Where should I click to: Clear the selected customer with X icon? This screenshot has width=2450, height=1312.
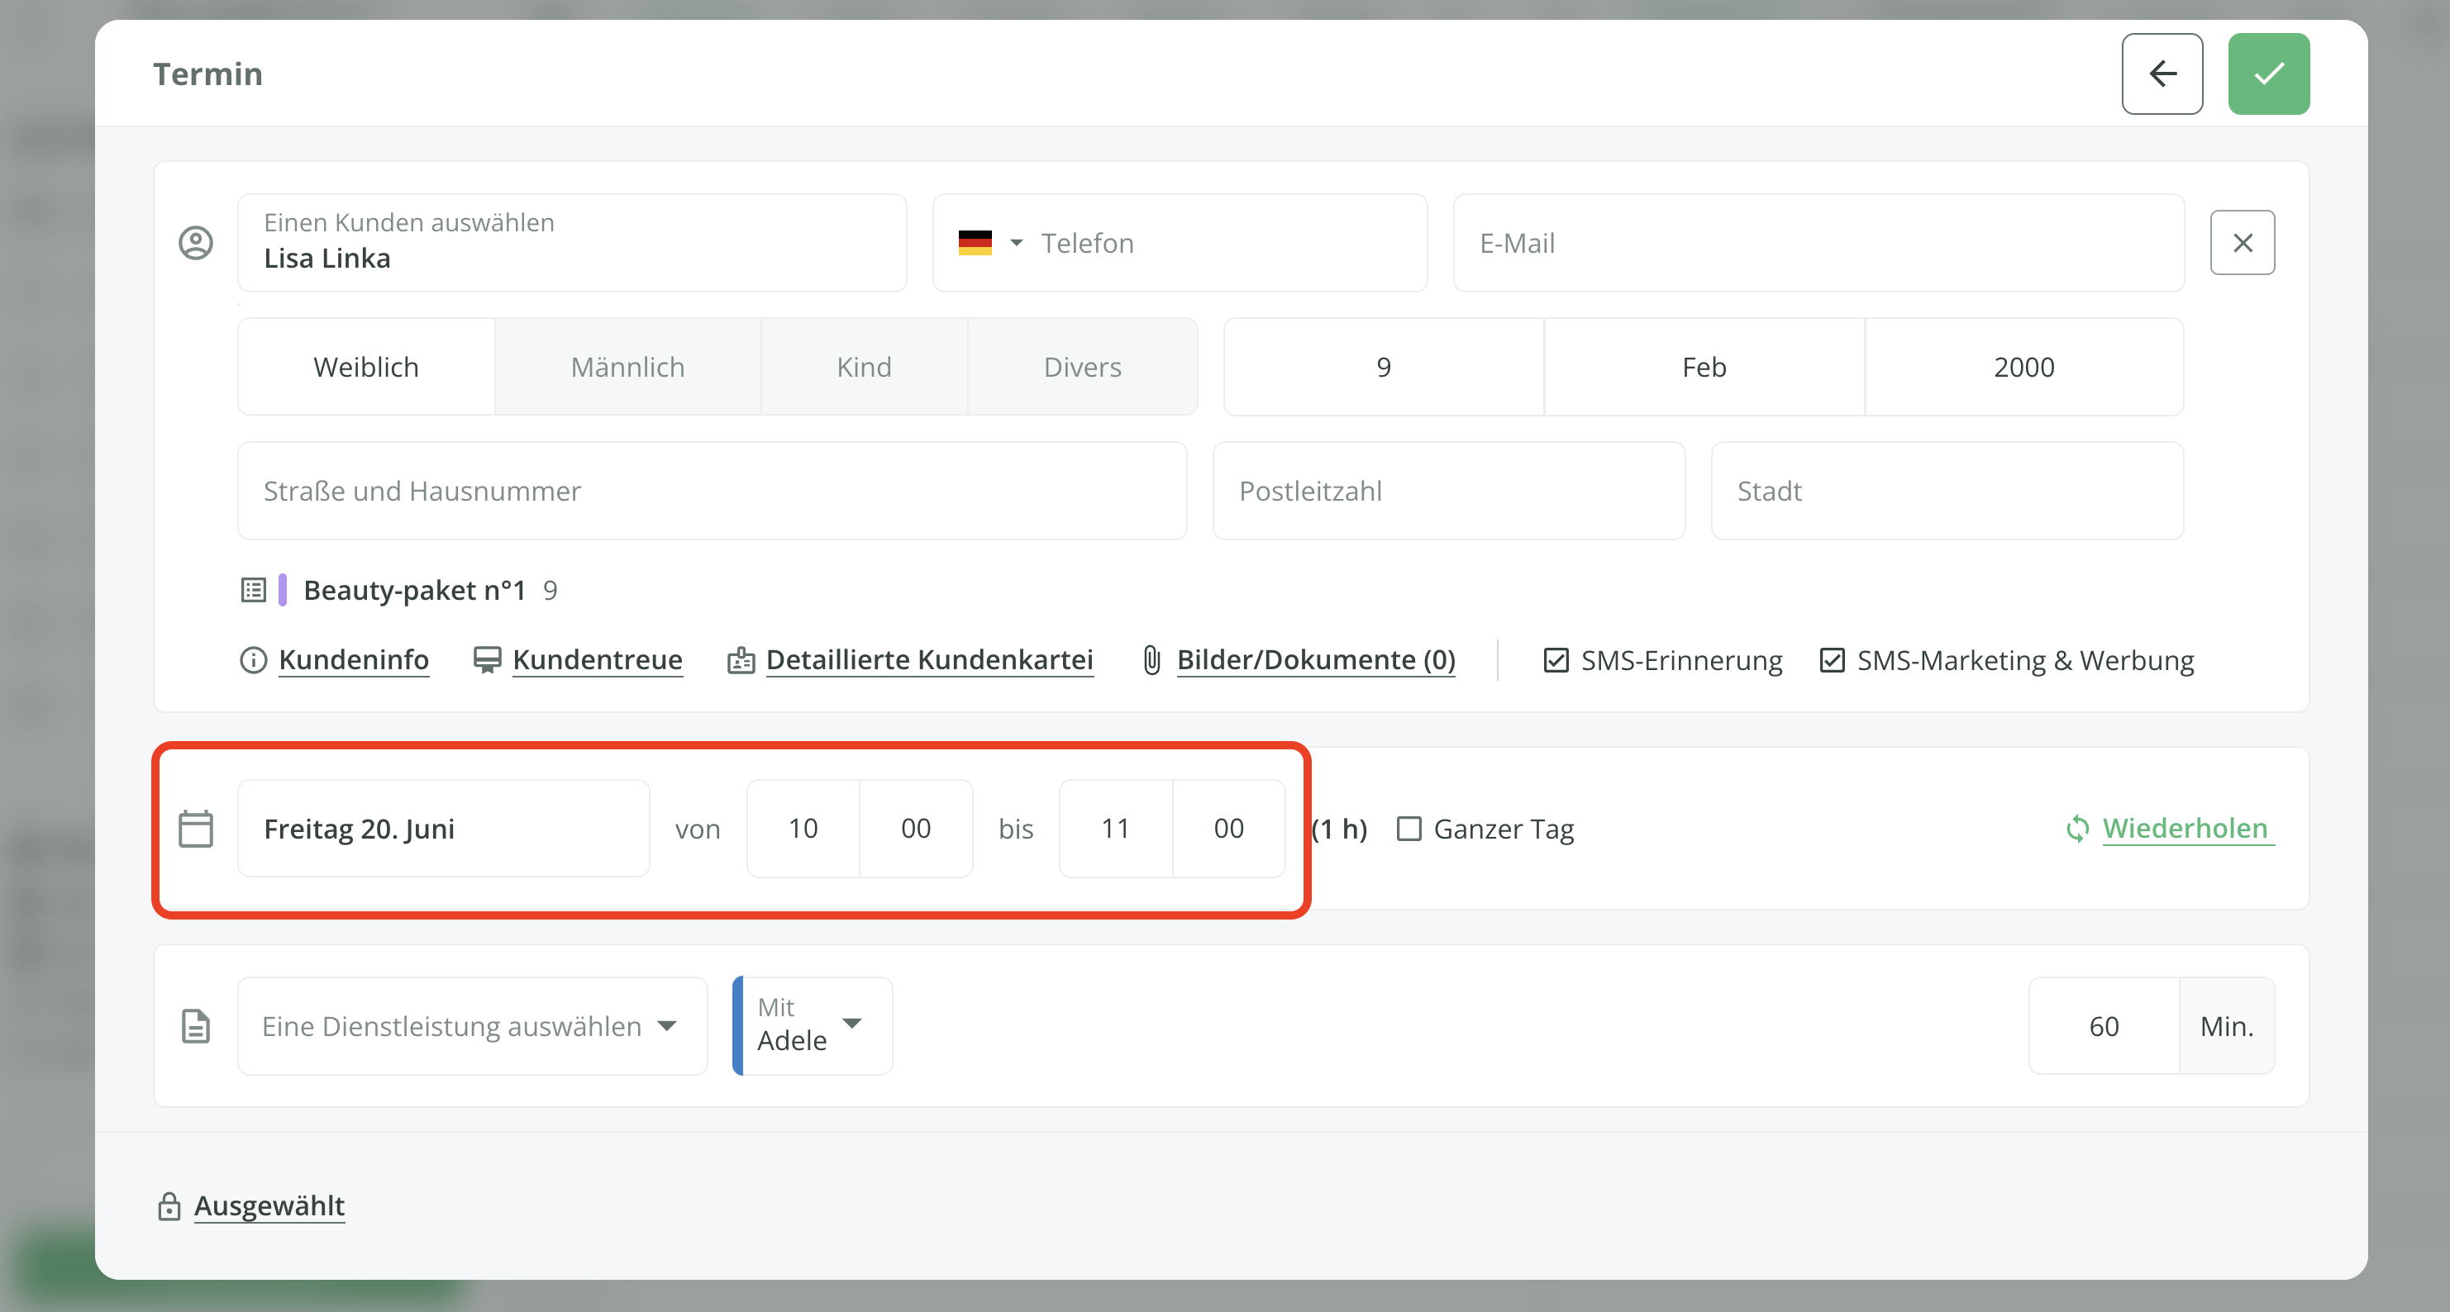[x=2242, y=242]
